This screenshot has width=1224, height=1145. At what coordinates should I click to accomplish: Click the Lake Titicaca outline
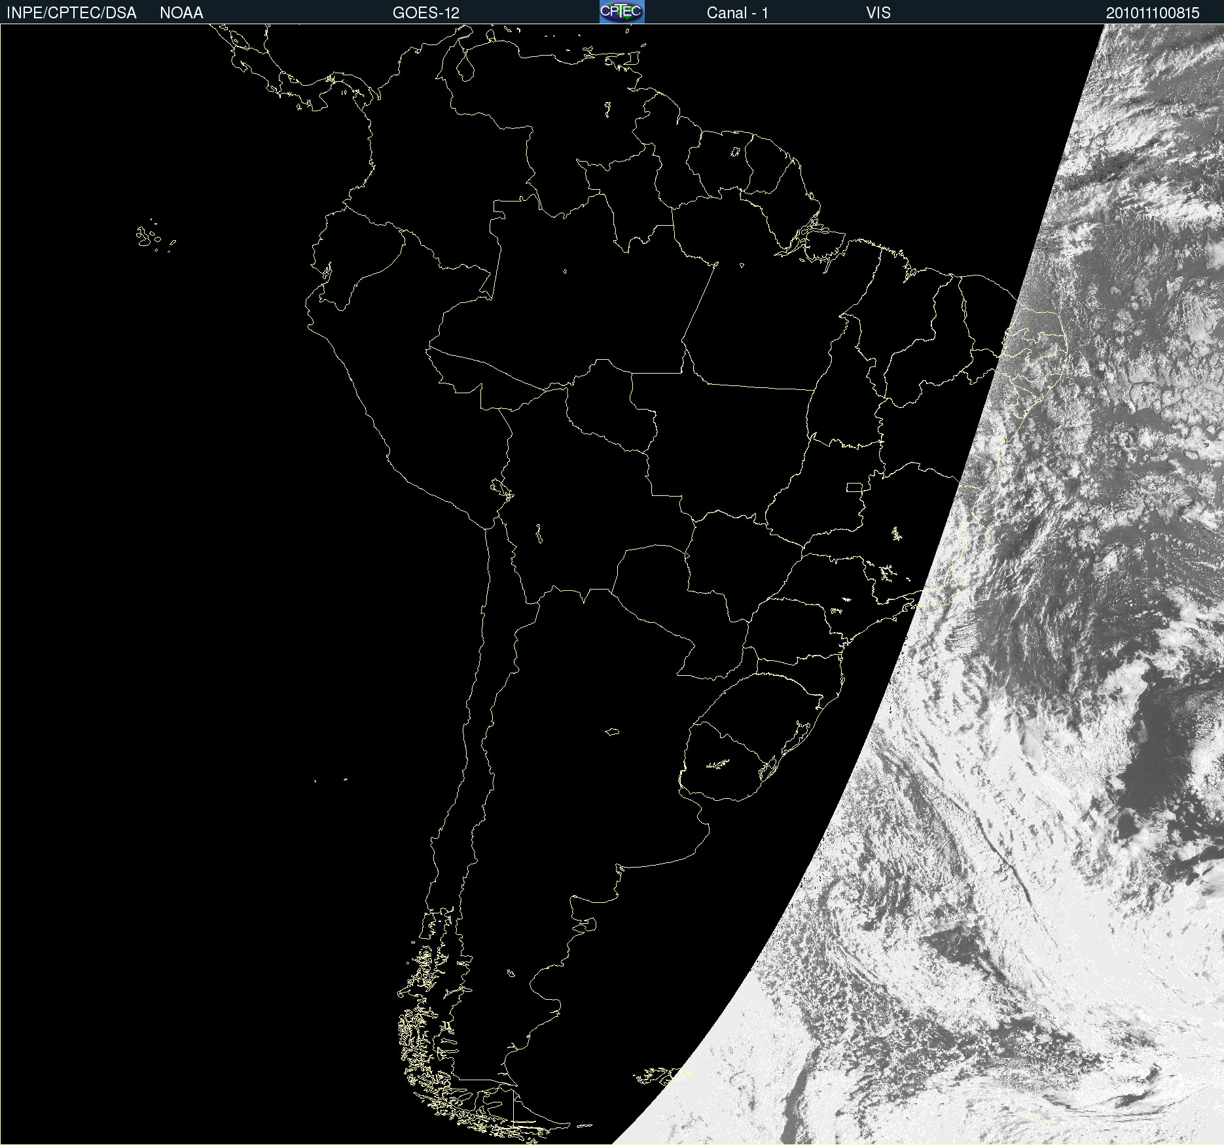pos(502,488)
